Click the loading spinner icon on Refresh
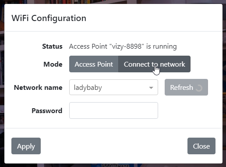226x167 pixels. (x=199, y=88)
